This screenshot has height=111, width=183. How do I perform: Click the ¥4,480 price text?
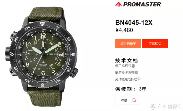[x=124, y=30]
